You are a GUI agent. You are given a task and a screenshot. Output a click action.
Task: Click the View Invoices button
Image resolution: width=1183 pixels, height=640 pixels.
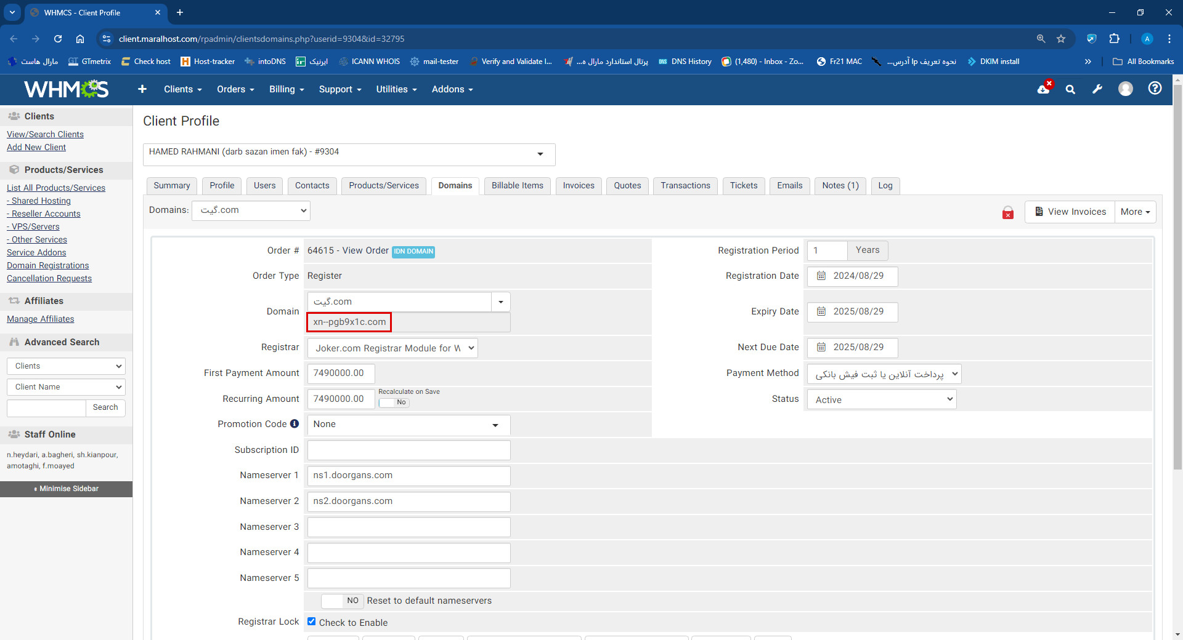pos(1070,212)
